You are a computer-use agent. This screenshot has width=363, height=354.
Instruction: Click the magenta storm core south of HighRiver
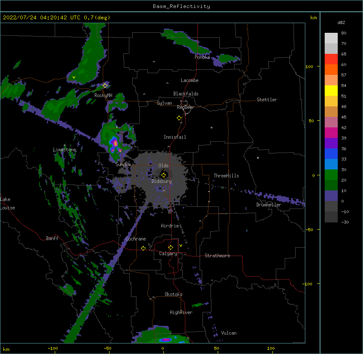coord(166,340)
